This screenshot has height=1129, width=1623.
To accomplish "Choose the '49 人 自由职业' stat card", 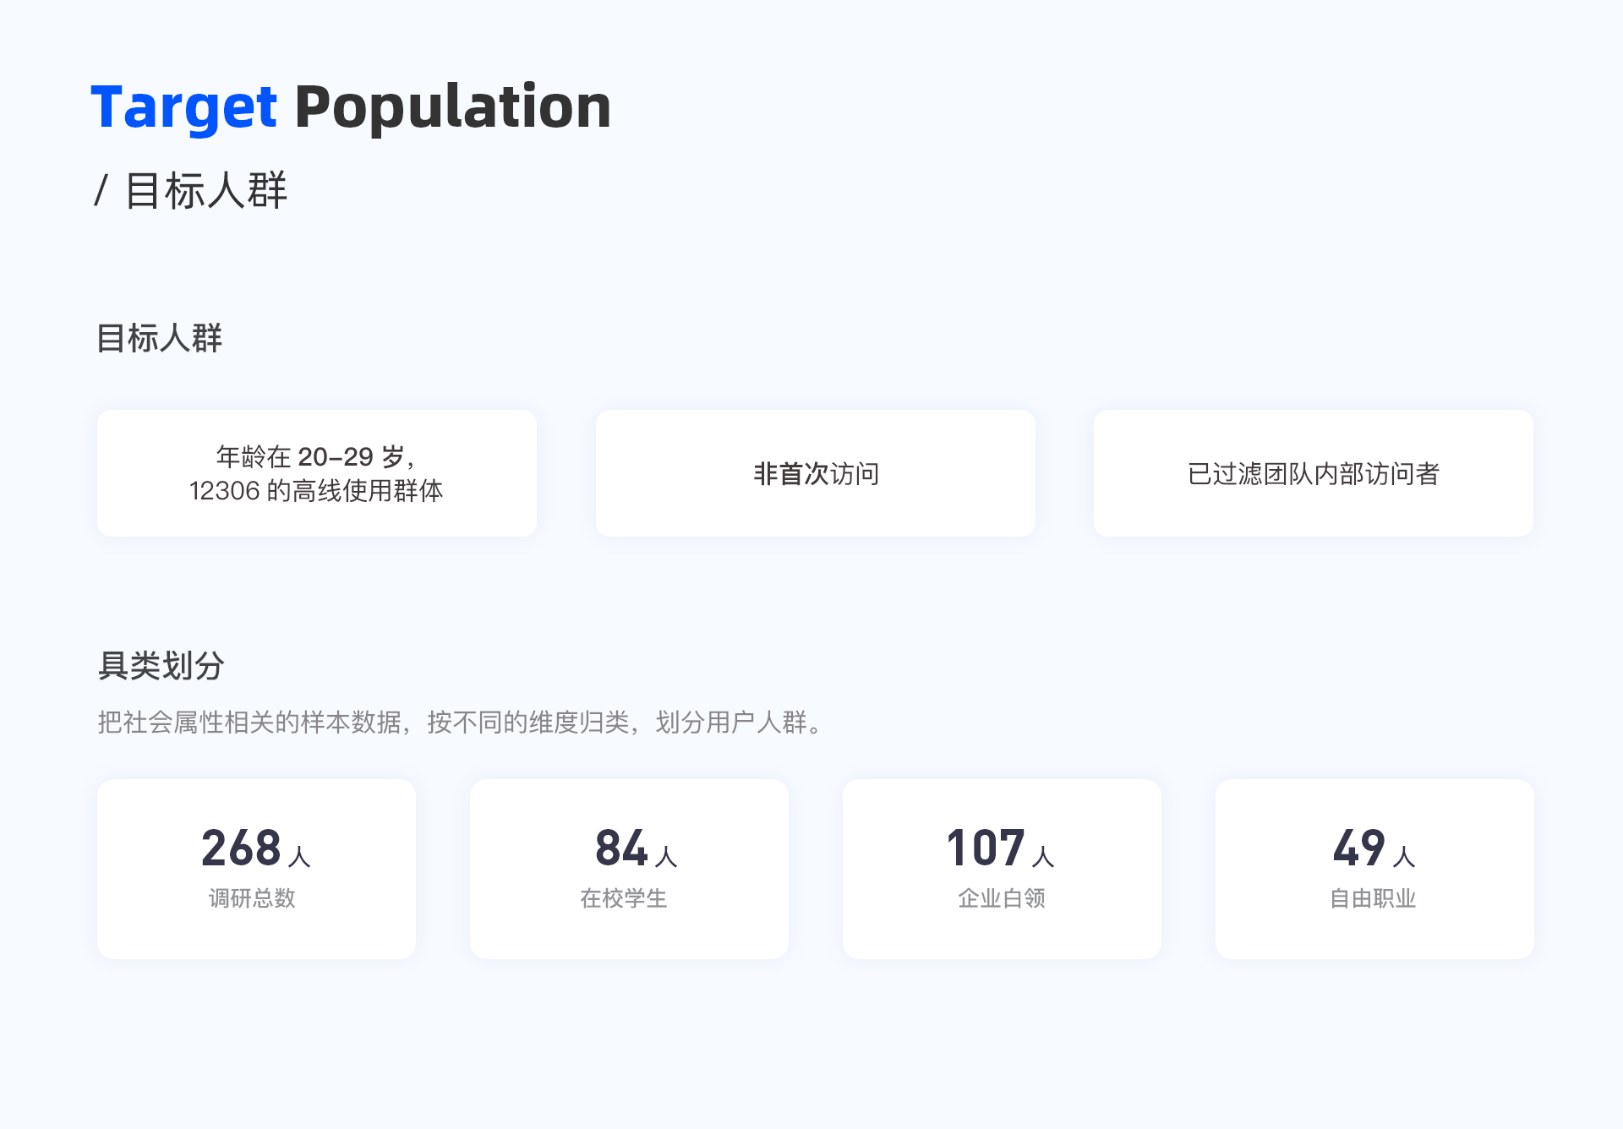I will point(1374,869).
